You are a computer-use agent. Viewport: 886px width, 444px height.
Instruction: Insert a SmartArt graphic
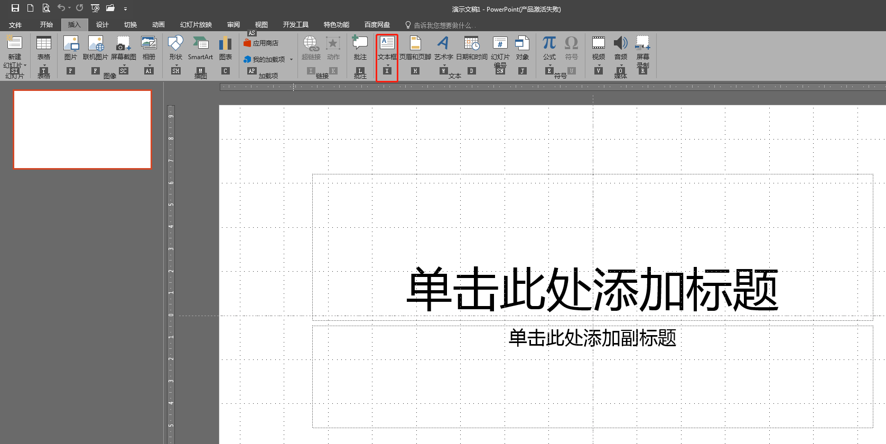click(200, 49)
